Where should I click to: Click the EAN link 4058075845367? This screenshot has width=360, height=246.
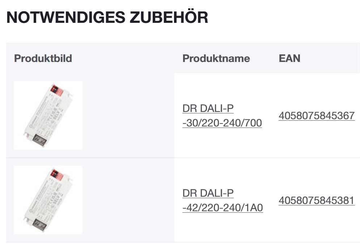pyautogui.click(x=317, y=116)
